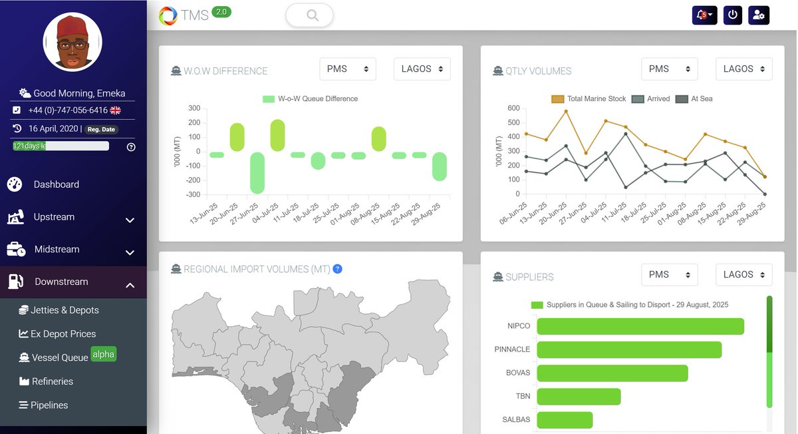
Task: Click ship icon beside Regional Import Volumes
Action: pos(176,270)
